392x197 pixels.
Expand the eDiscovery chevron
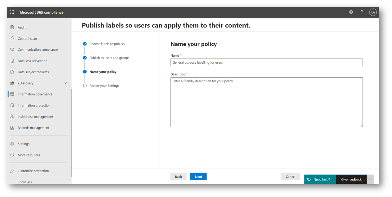65,83
